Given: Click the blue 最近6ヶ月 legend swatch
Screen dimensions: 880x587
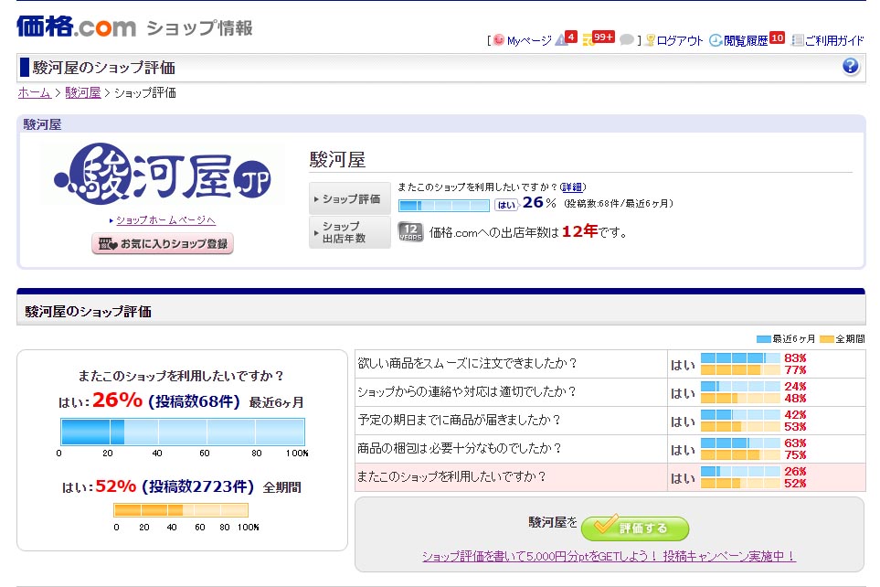Looking at the screenshot, I should coord(763,338).
